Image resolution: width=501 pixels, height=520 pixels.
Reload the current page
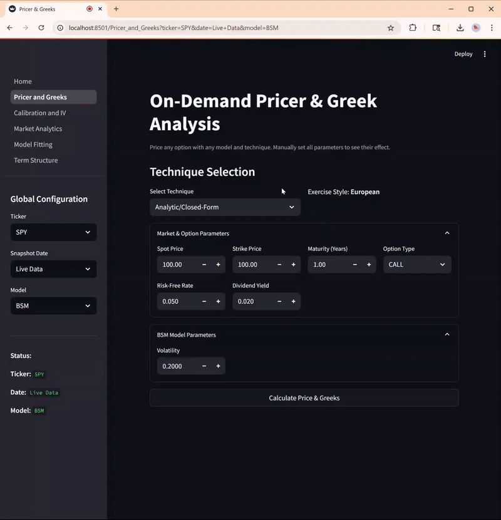[41, 28]
